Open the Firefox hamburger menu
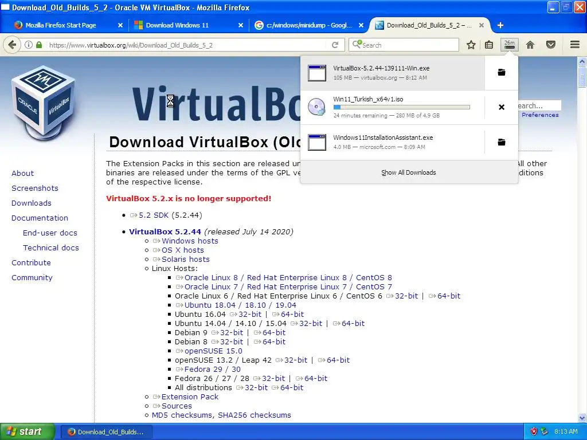587x440 pixels. pyautogui.click(x=575, y=45)
